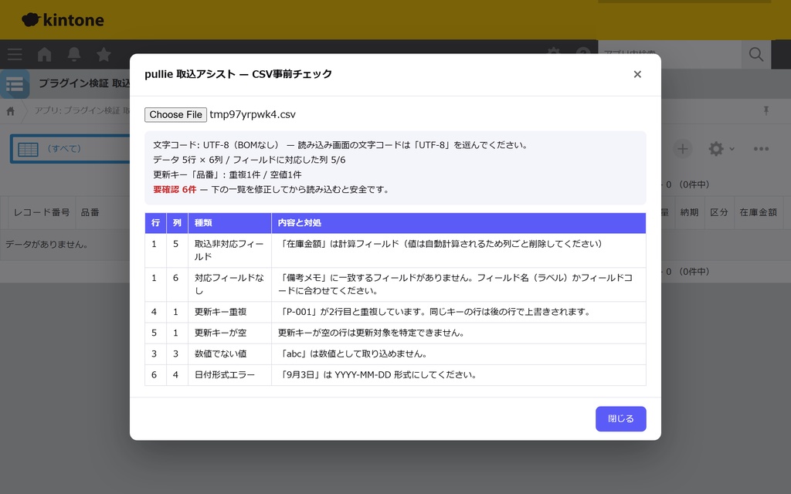This screenshot has height=494, width=791.
Task: Close the CSV pre-check dialog with X
Action: pyautogui.click(x=637, y=75)
